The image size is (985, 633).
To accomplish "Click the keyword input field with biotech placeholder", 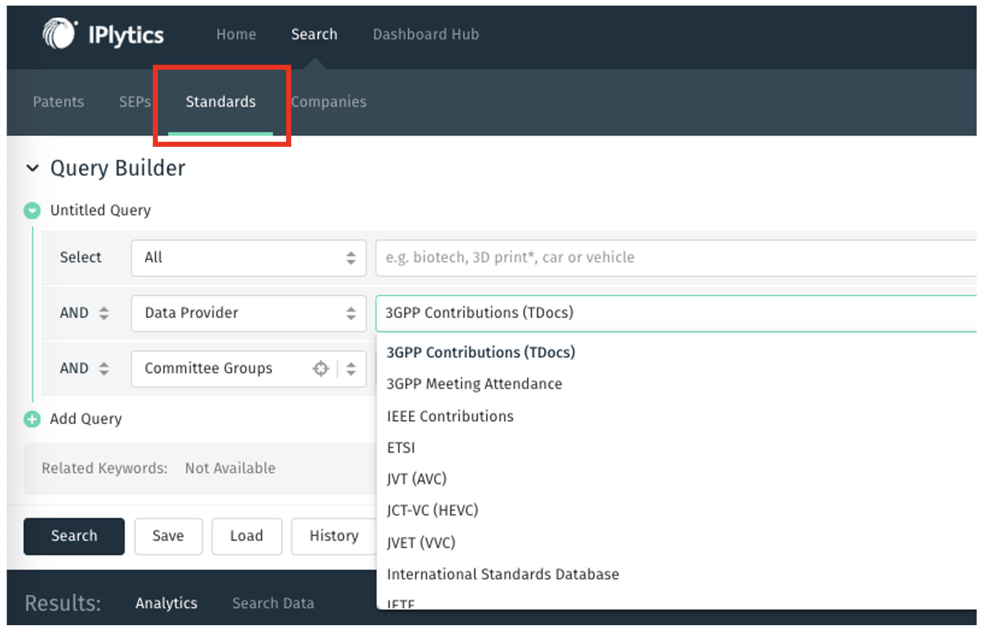I will (676, 258).
